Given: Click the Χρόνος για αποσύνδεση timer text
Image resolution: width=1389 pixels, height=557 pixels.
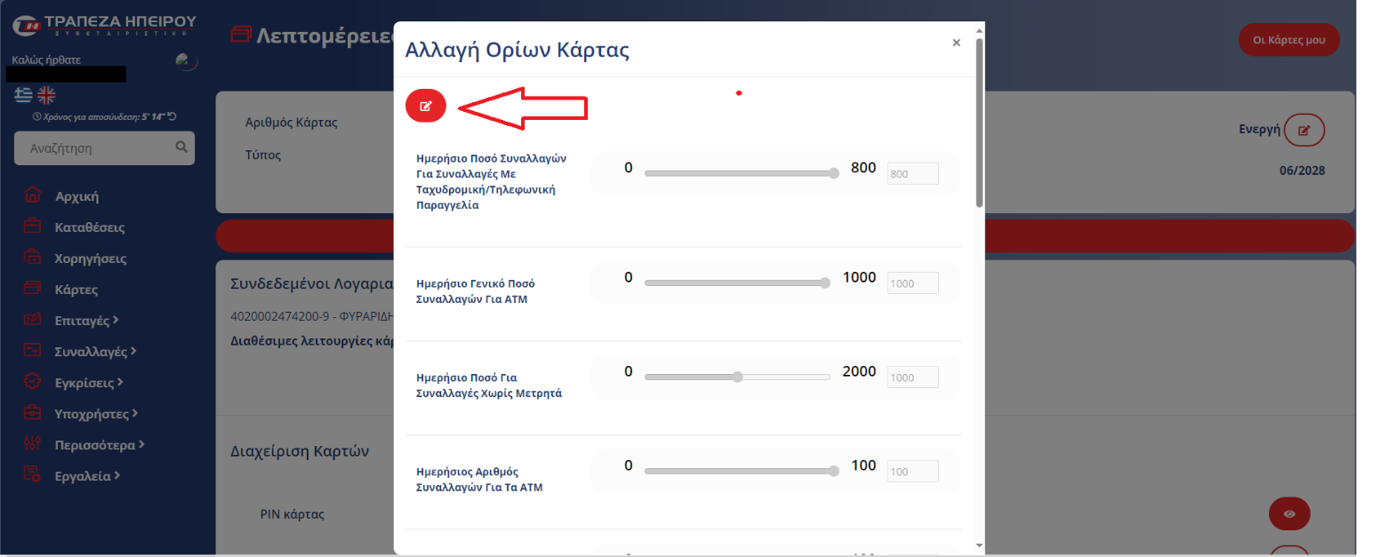Looking at the screenshot, I should [98, 116].
